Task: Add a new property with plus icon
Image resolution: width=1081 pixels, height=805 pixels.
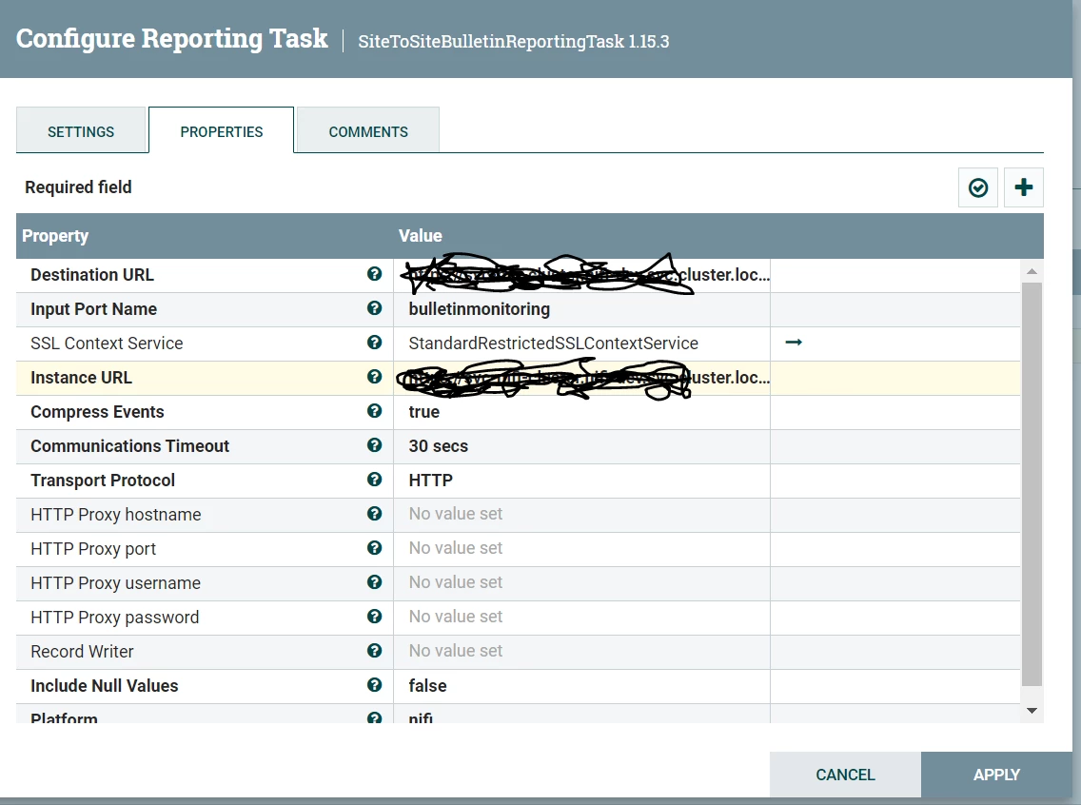Action: pos(1024,187)
